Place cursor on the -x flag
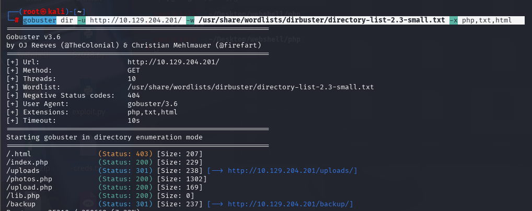The height and width of the screenshot is (211, 532). tap(454, 20)
